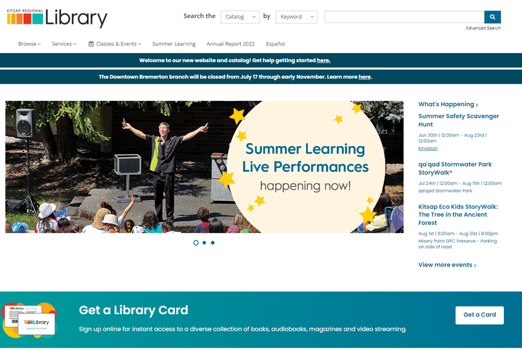Viewport: 522px width, 350px height.
Task: Switch to the Español site version
Action: pyautogui.click(x=275, y=44)
